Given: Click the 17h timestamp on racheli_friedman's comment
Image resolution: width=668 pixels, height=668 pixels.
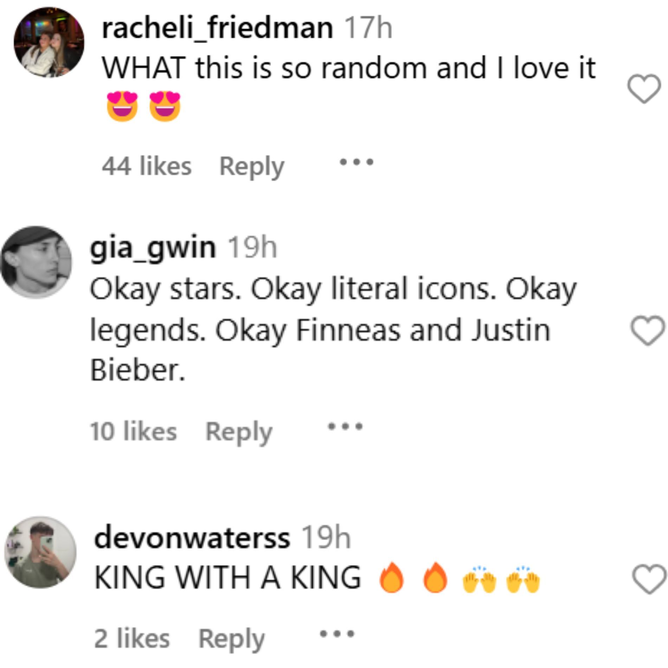Looking at the screenshot, I should pyautogui.click(x=368, y=28).
